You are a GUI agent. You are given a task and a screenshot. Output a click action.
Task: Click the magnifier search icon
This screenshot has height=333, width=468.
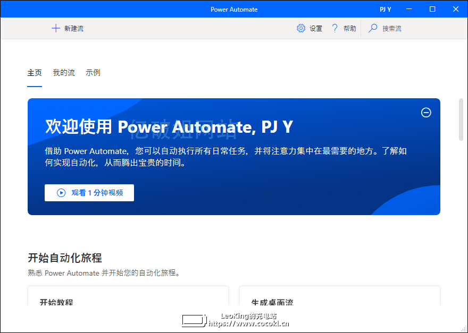pos(372,28)
